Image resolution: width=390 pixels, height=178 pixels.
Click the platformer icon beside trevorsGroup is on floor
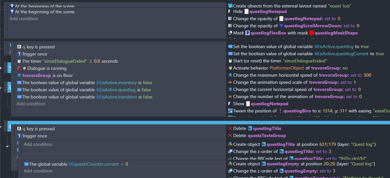[x=19, y=75]
